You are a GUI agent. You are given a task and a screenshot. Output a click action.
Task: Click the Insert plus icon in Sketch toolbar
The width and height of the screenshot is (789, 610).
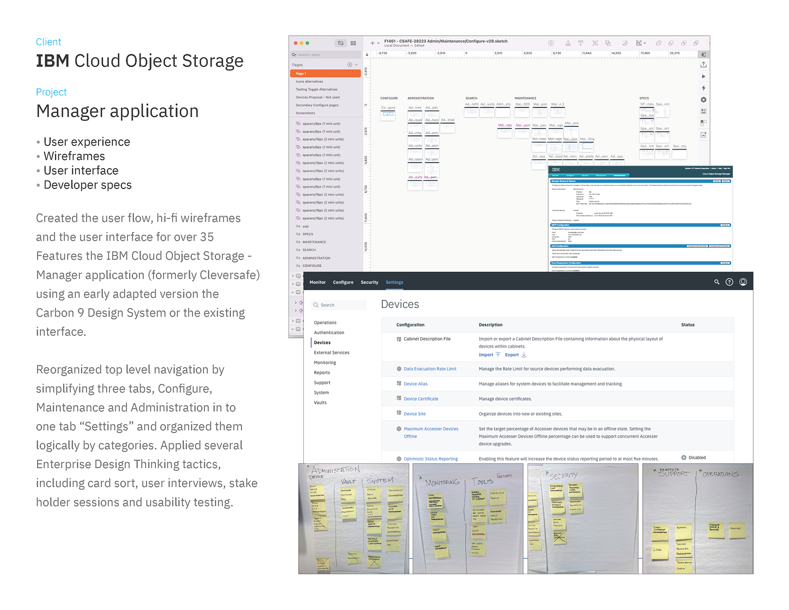tap(372, 43)
